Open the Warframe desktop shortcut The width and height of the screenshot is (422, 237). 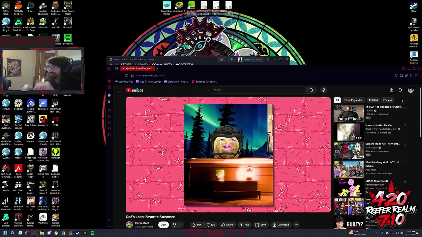43,219
